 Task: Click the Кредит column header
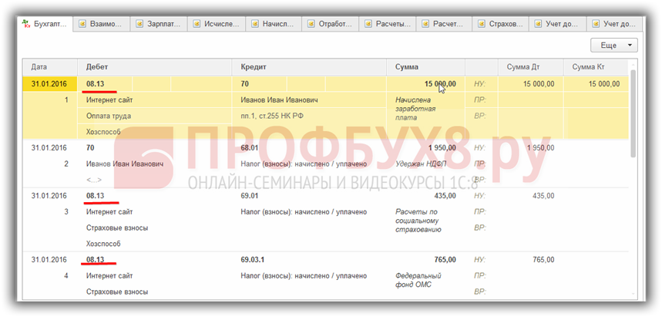point(308,67)
